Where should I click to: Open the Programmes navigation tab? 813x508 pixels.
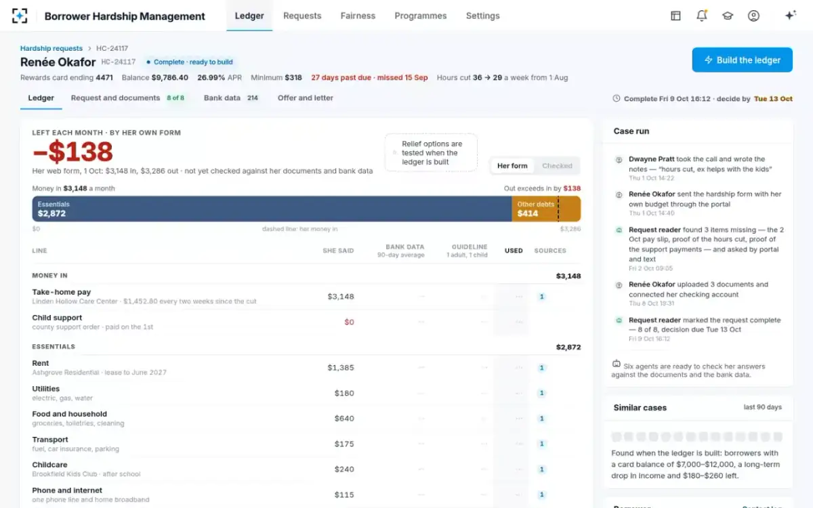coord(421,16)
